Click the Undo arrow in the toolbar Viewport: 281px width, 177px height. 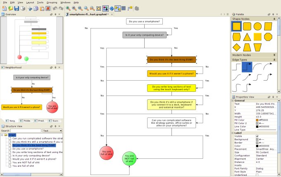tap(55, 8)
